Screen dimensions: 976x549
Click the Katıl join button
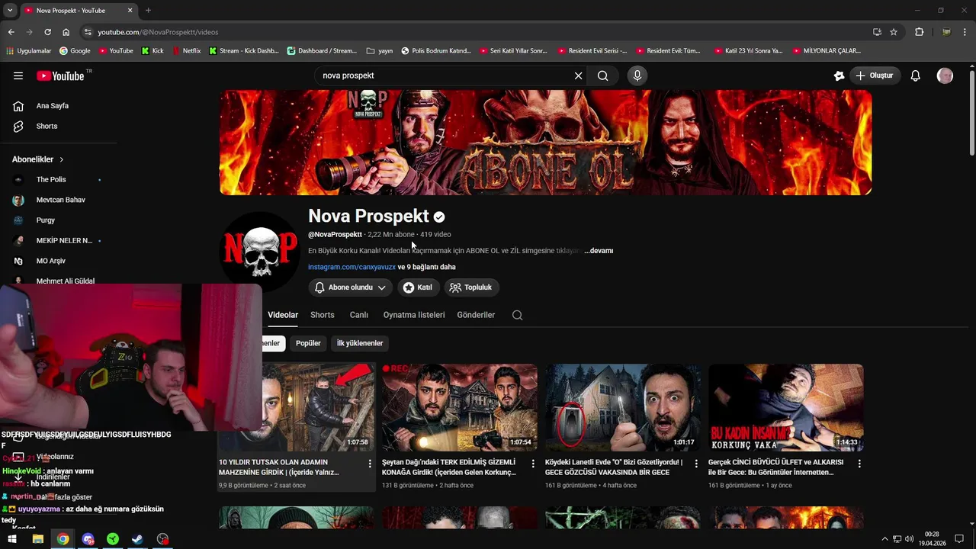click(x=418, y=287)
